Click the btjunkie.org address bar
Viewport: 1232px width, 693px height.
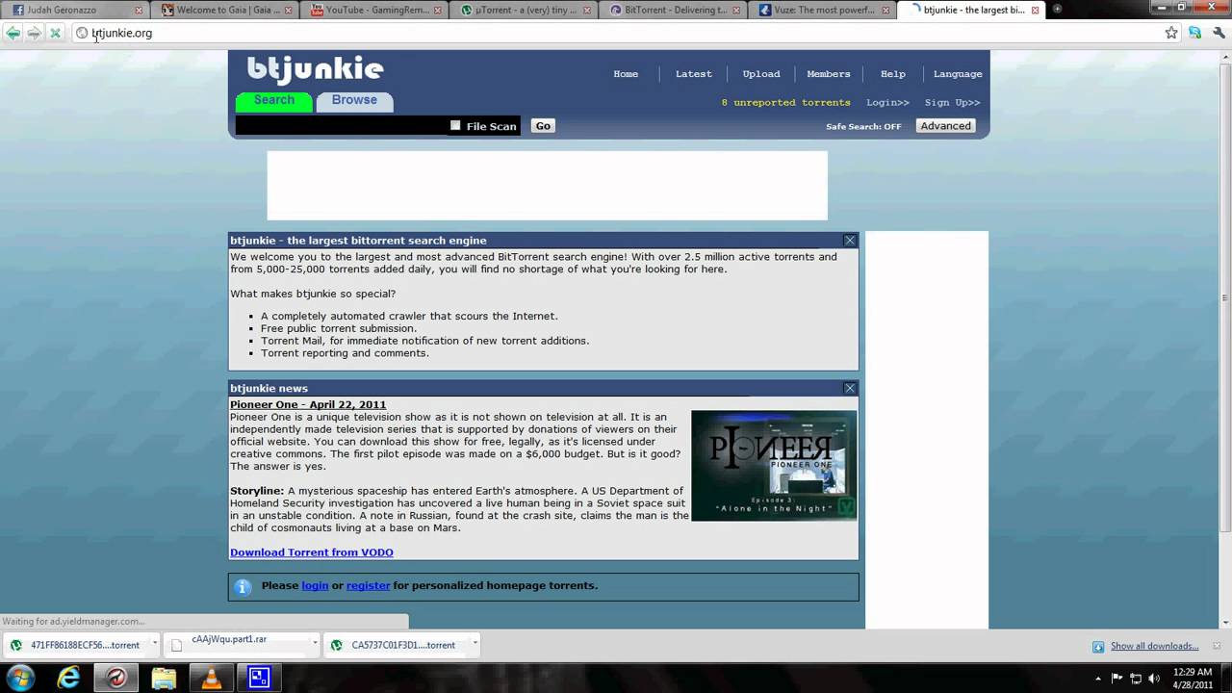pos(616,33)
